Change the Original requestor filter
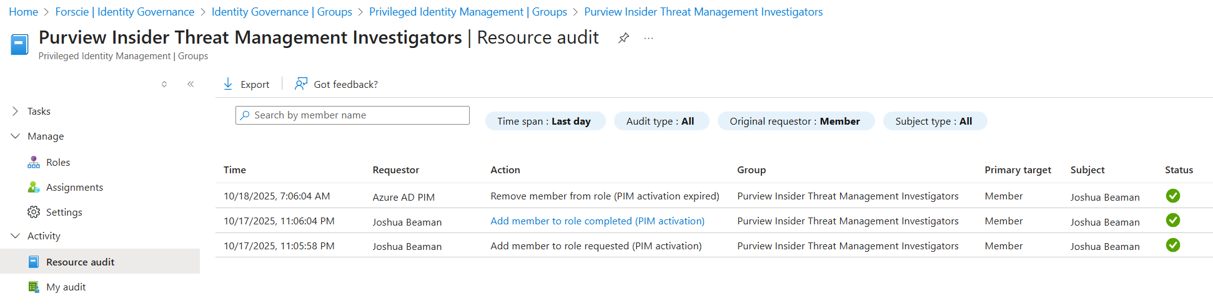Image resolution: width=1213 pixels, height=306 pixels. point(795,122)
